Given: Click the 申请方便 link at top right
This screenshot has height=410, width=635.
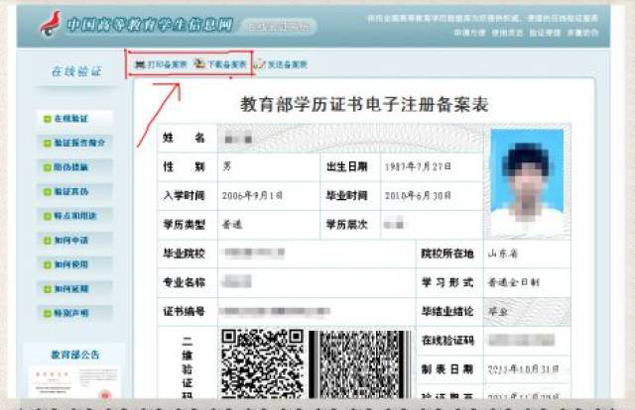Looking at the screenshot, I should (x=468, y=32).
